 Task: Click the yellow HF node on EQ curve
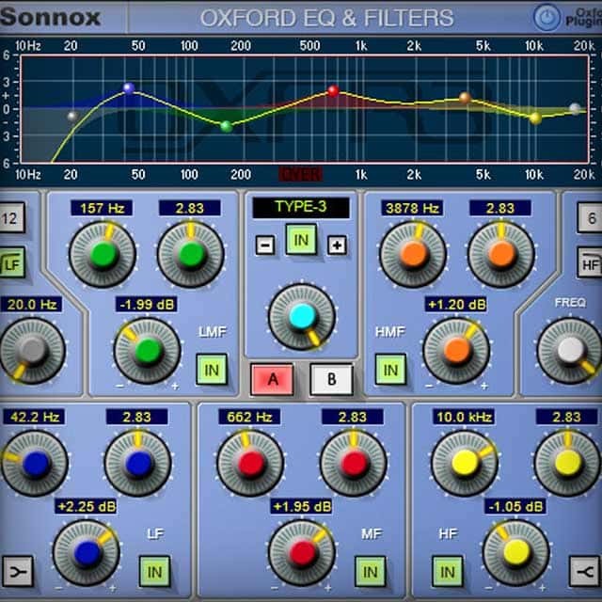coord(535,119)
